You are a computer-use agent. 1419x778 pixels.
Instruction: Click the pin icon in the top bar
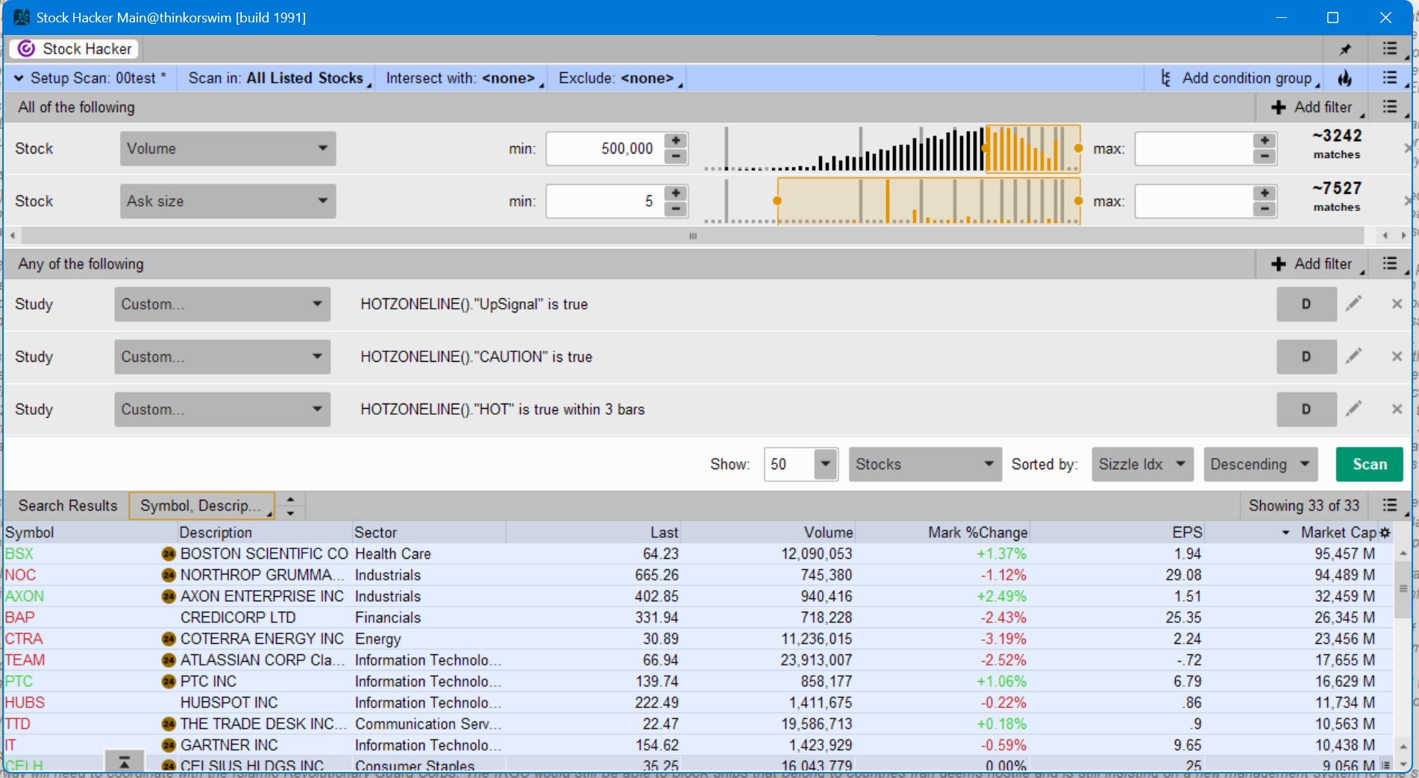[x=1345, y=49]
